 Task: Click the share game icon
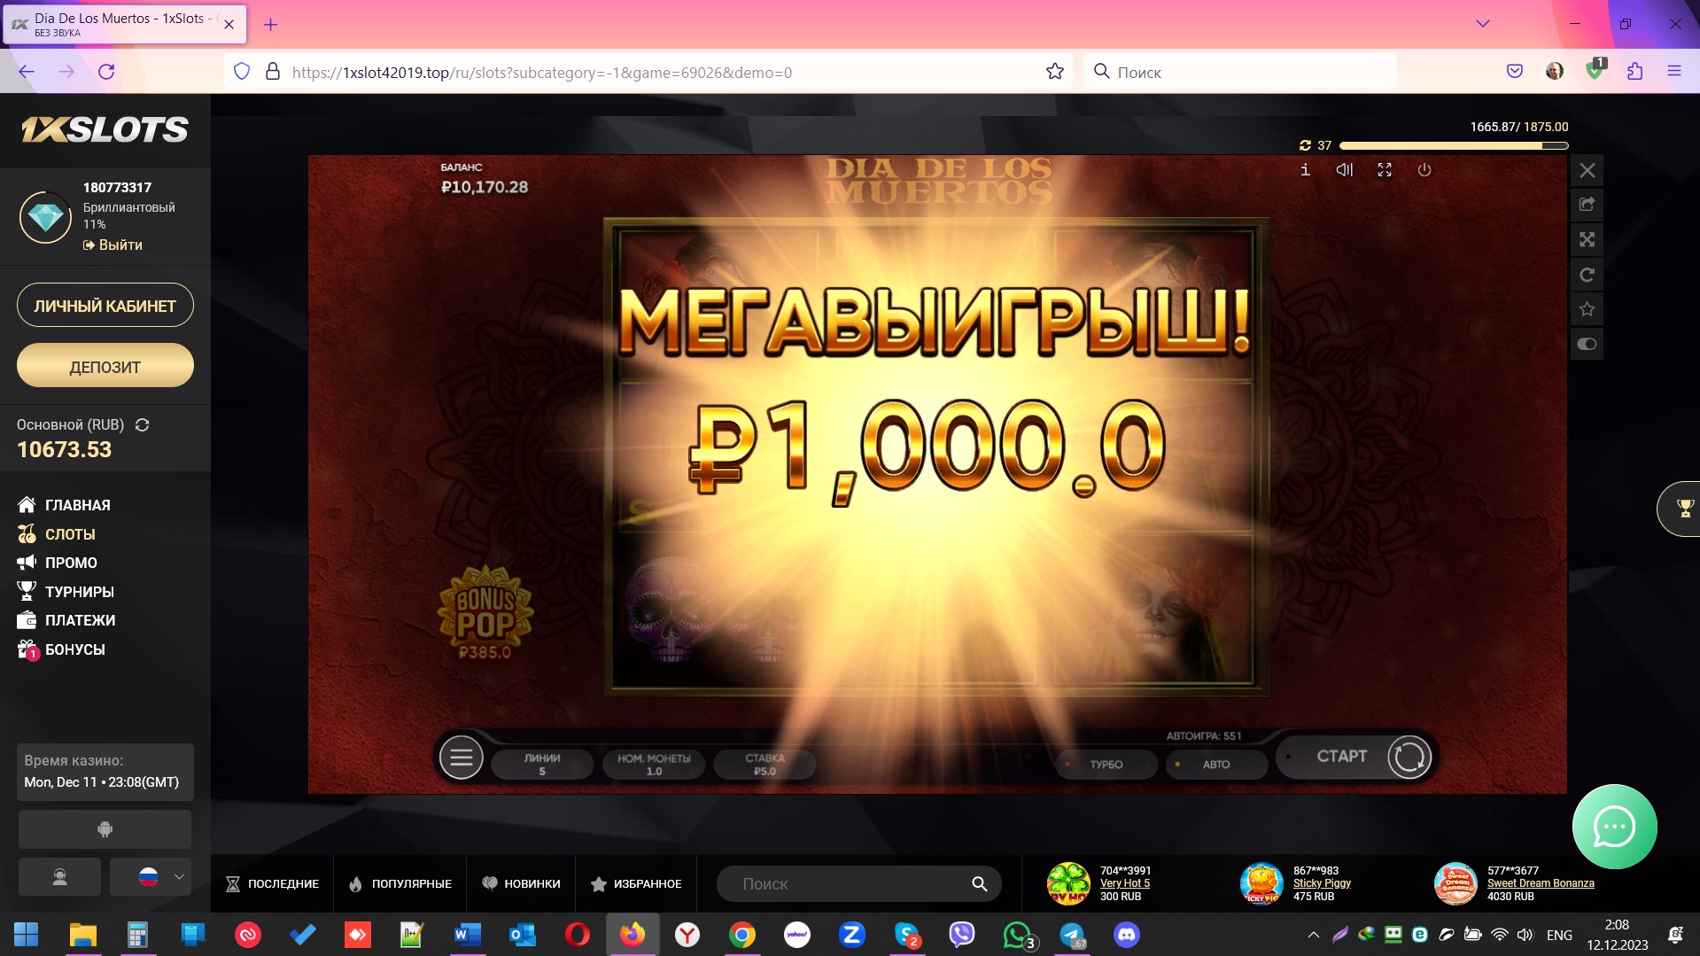(1587, 205)
